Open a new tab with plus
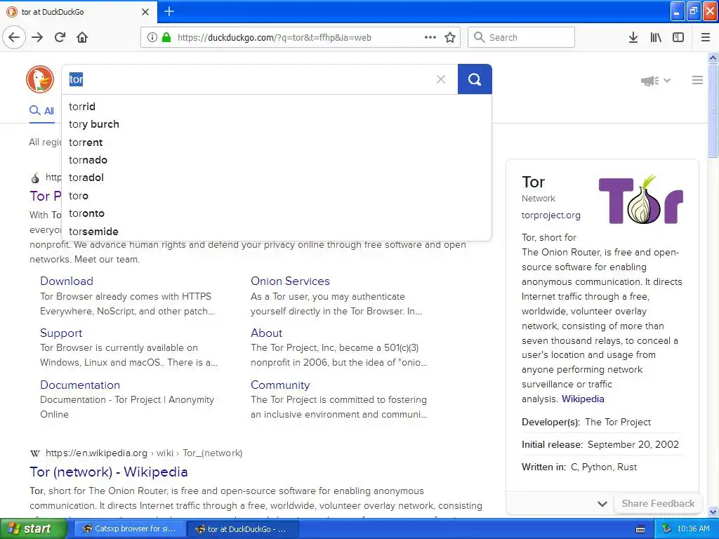Image resolution: width=719 pixels, height=539 pixels. coord(169,11)
